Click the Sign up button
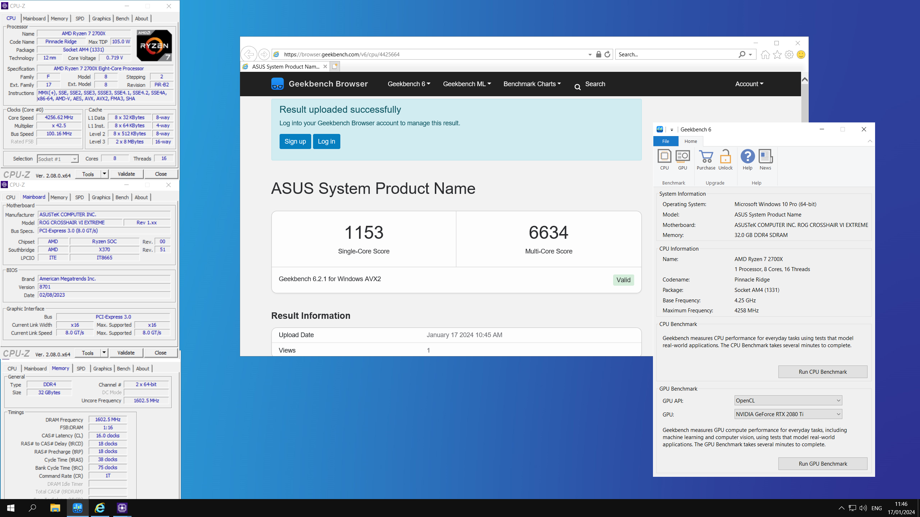Viewport: 920px width, 517px height. (295, 141)
